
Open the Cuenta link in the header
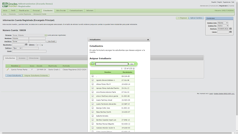231,6
